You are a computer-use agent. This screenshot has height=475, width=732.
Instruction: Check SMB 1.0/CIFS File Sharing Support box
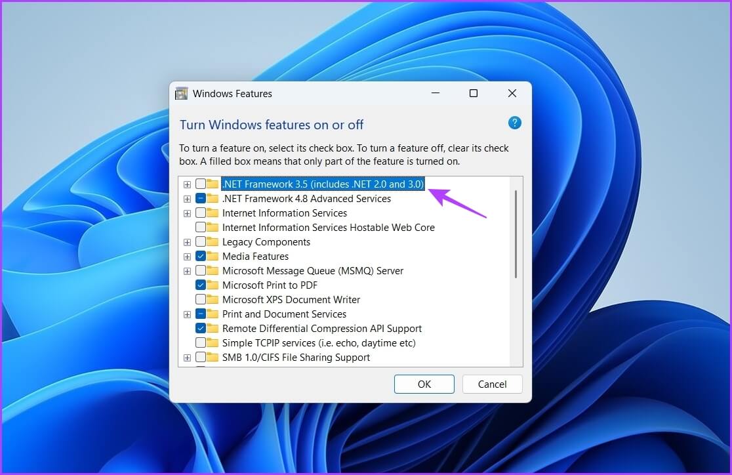pyautogui.click(x=201, y=358)
